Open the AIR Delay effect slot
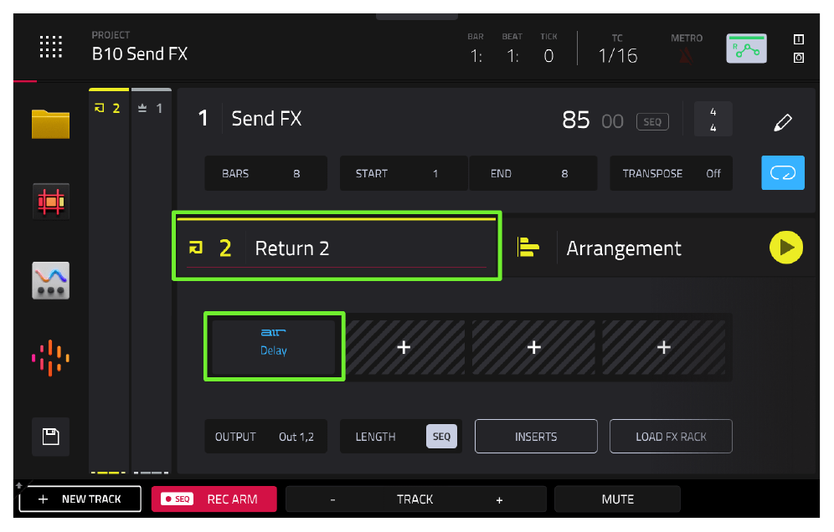The image size is (834, 532). (273, 346)
